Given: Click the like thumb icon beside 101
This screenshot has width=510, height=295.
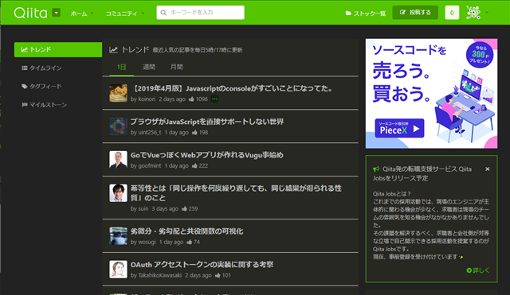Looking at the screenshot, I should click(218, 275).
